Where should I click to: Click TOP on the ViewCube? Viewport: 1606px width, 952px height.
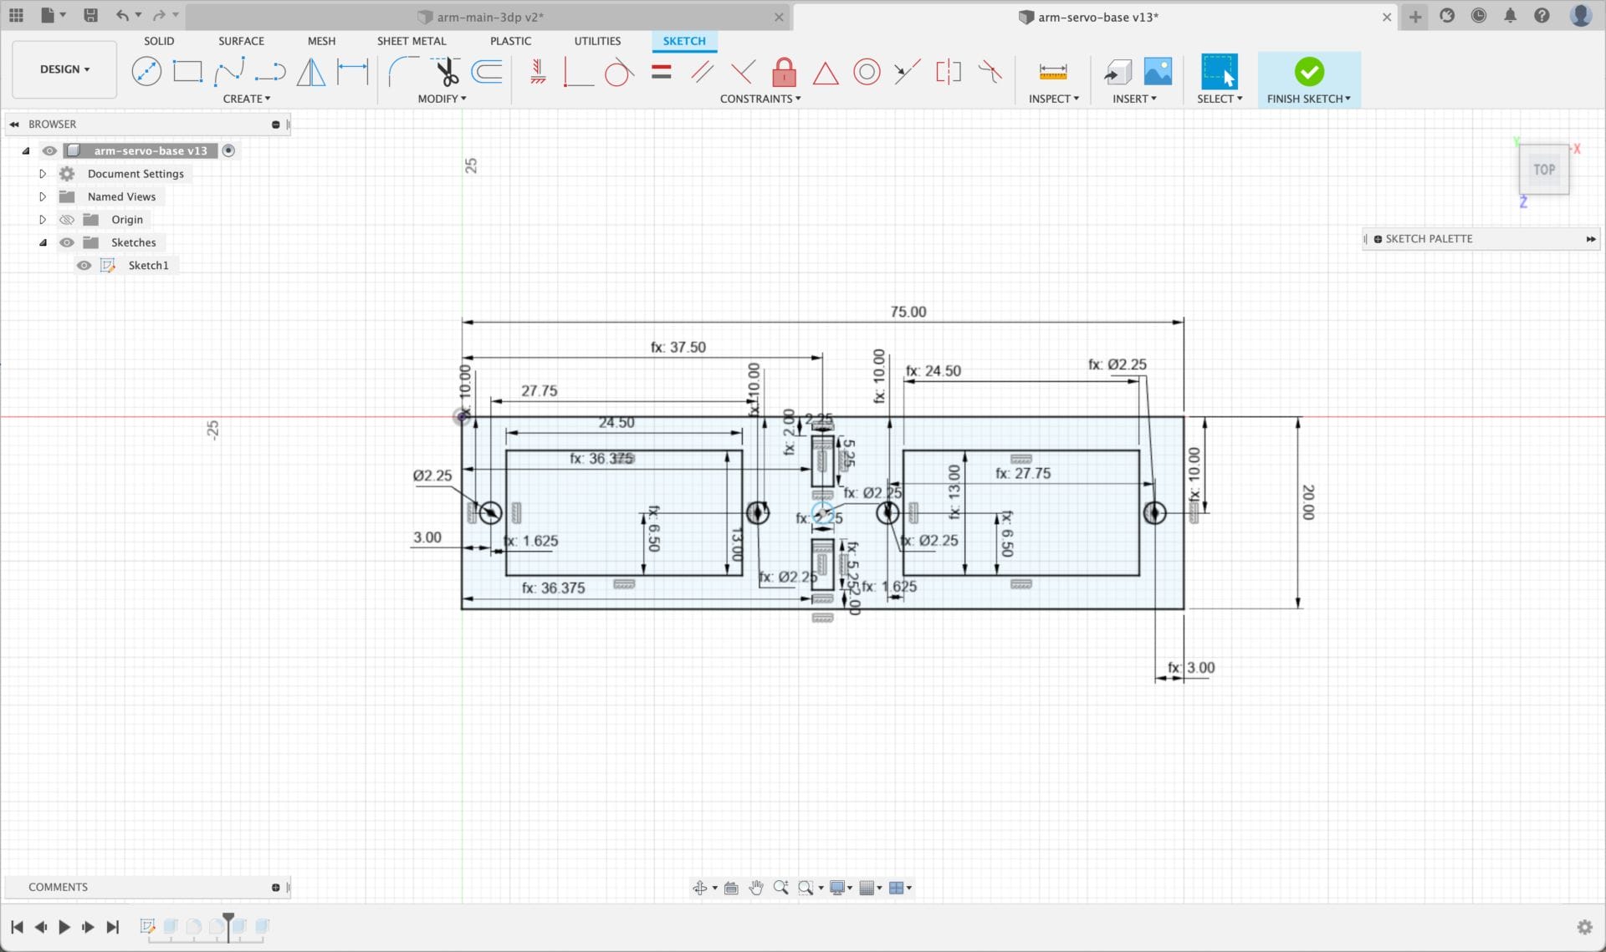pyautogui.click(x=1543, y=170)
